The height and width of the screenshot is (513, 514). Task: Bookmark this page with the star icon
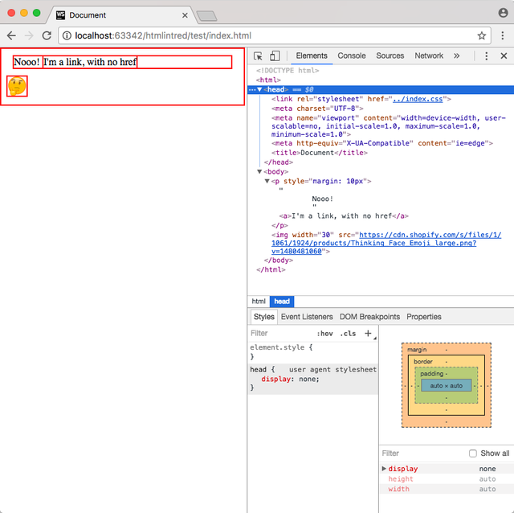[x=481, y=35]
